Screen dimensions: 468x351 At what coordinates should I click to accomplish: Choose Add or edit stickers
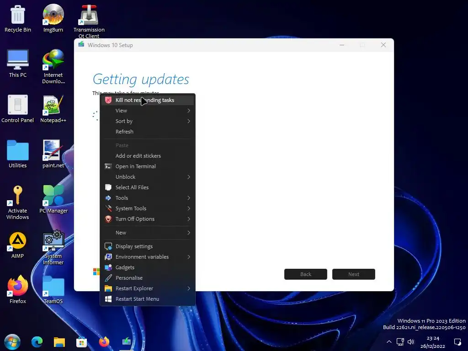pos(148,156)
